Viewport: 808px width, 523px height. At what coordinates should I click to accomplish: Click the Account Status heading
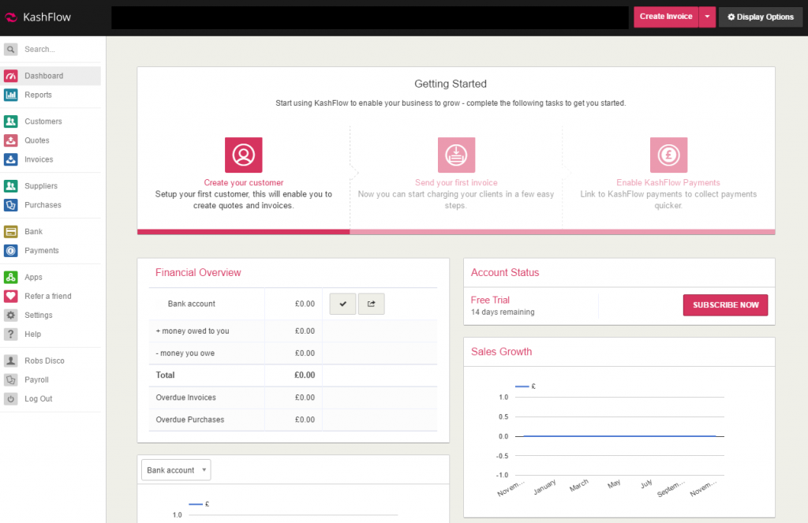[x=505, y=273]
